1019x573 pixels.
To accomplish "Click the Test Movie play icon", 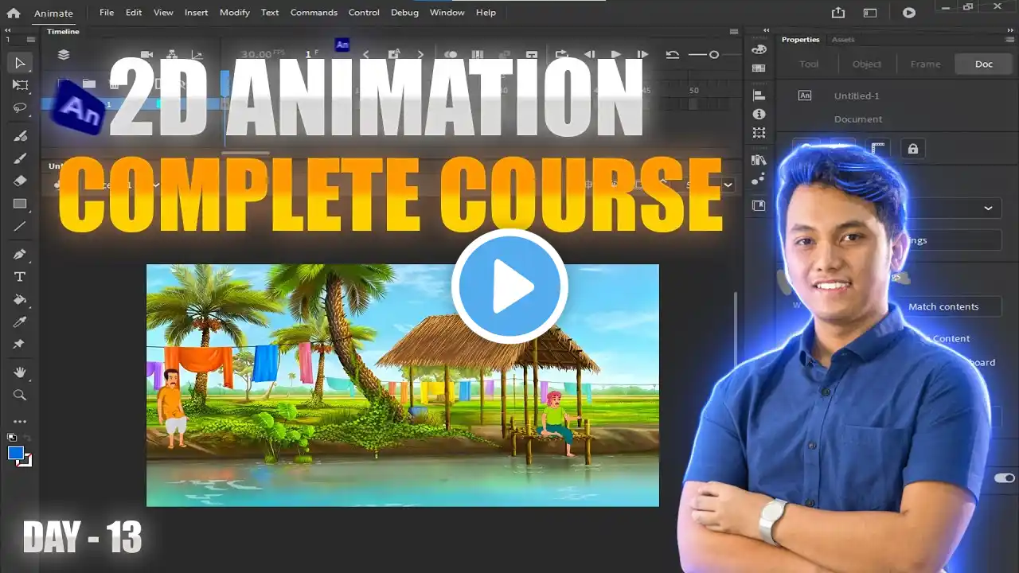I will tap(909, 13).
